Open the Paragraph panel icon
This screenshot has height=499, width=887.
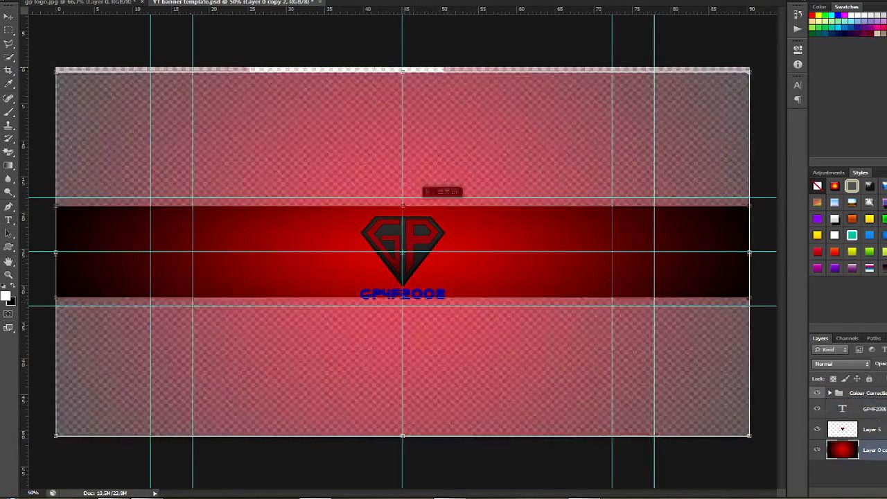pos(798,100)
